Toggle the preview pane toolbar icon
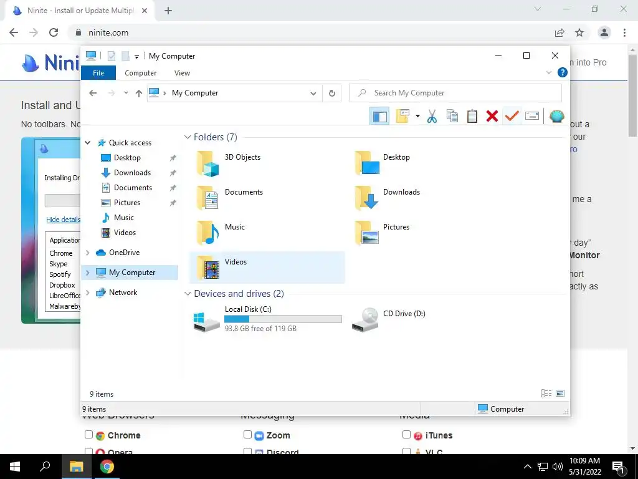Viewport: 638px width, 479px height. point(379,117)
